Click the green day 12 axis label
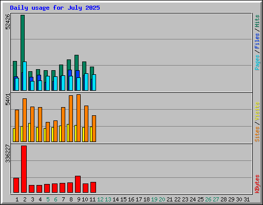 pos(100,199)
